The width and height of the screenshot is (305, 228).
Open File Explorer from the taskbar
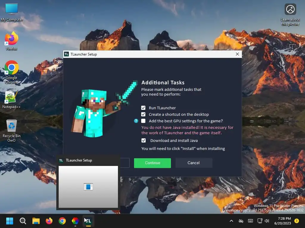pyautogui.click(x=36, y=221)
